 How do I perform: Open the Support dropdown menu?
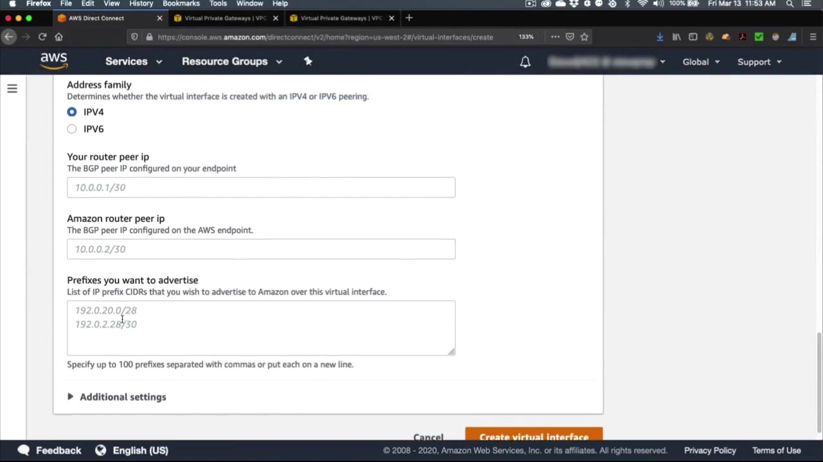point(759,62)
